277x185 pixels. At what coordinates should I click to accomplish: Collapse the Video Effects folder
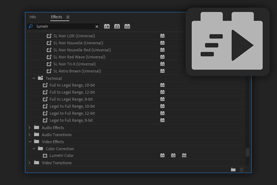30,142
